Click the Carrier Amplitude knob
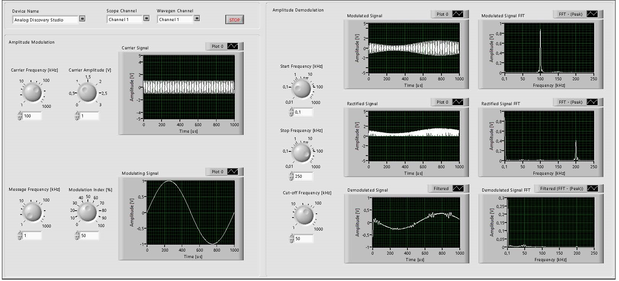Image resolution: width=619 pixels, height=281 pixels. (87, 93)
